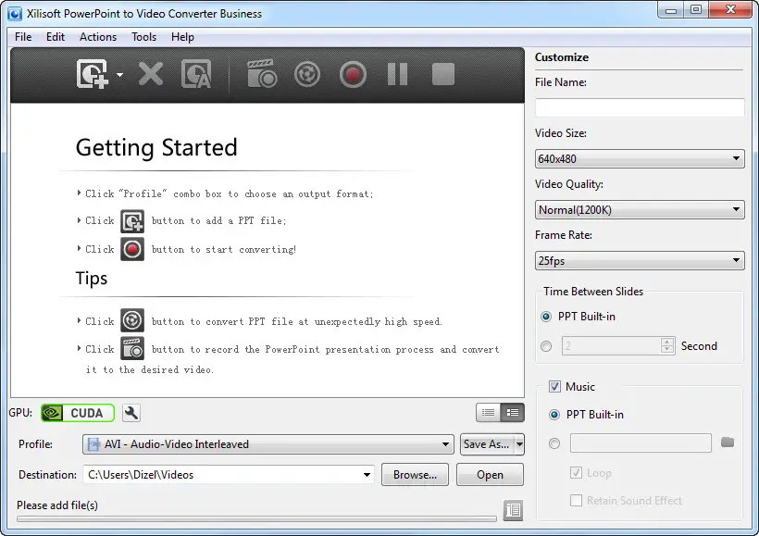Select PPT Built-in under Time Between Slides
Viewport: 759px width, 536px height.
(546, 317)
